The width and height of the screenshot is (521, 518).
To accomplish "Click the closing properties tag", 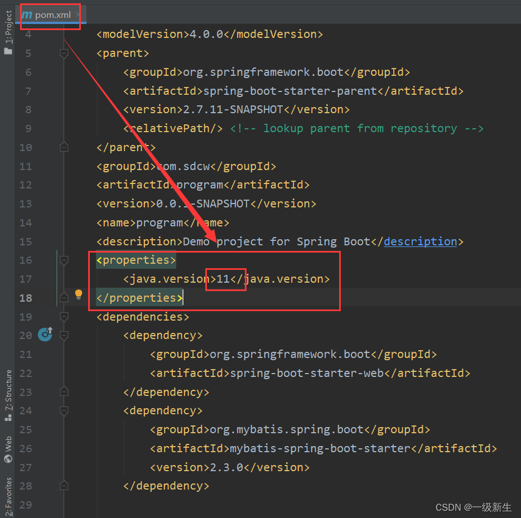I will point(139,298).
